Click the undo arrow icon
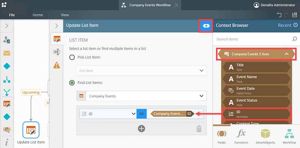The height and width of the screenshot is (148, 300). [279, 15]
